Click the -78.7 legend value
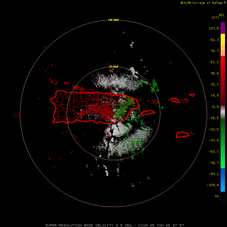The width and height of the screenshot is (227, 227). click(214, 163)
